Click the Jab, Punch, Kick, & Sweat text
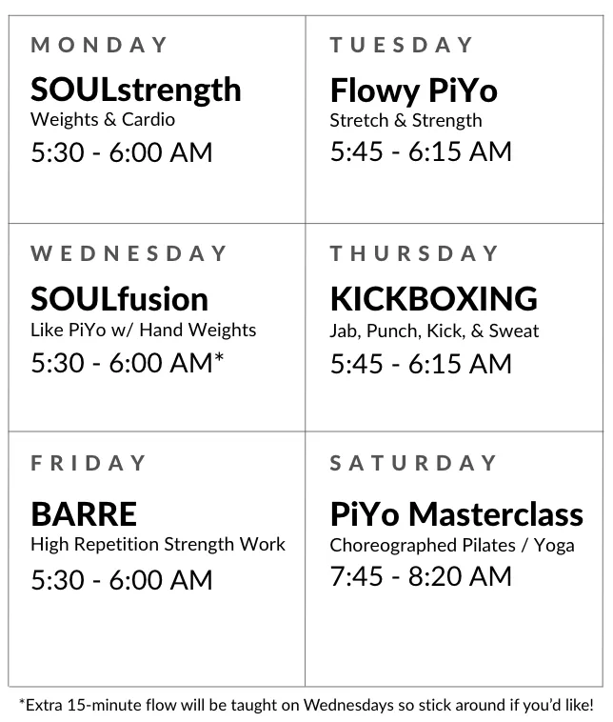This screenshot has height=722, width=613. click(x=434, y=331)
